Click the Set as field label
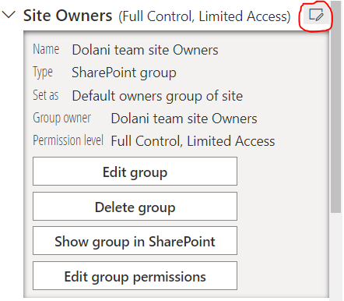 tap(46, 95)
